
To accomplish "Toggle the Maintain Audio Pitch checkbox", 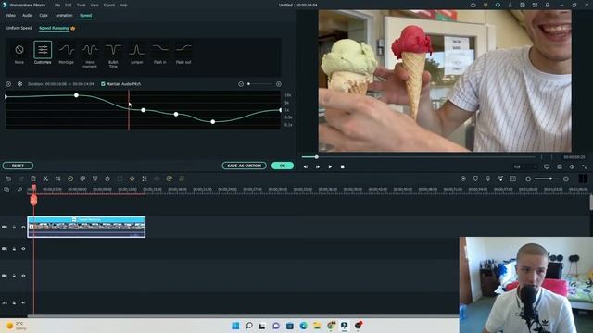I will tap(103, 84).
